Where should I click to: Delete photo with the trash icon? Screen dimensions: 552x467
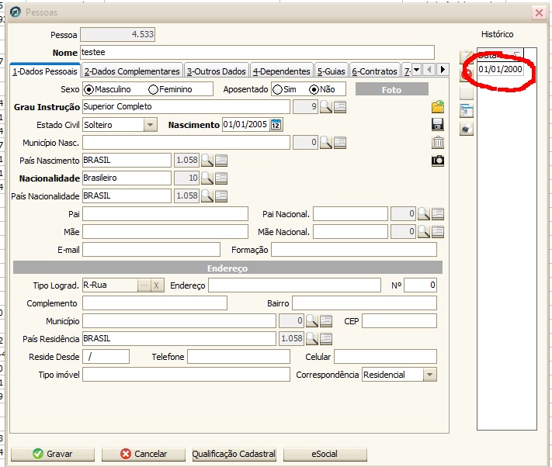point(438,143)
